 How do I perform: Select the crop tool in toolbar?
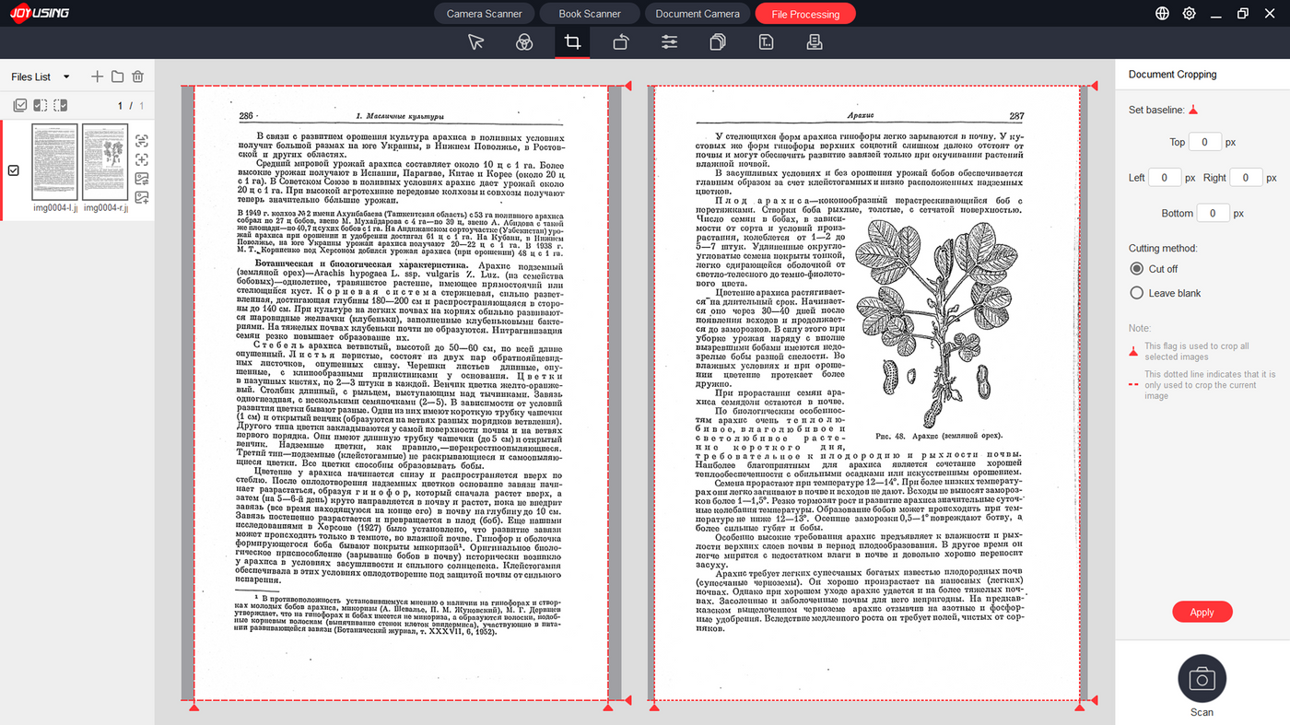572,42
